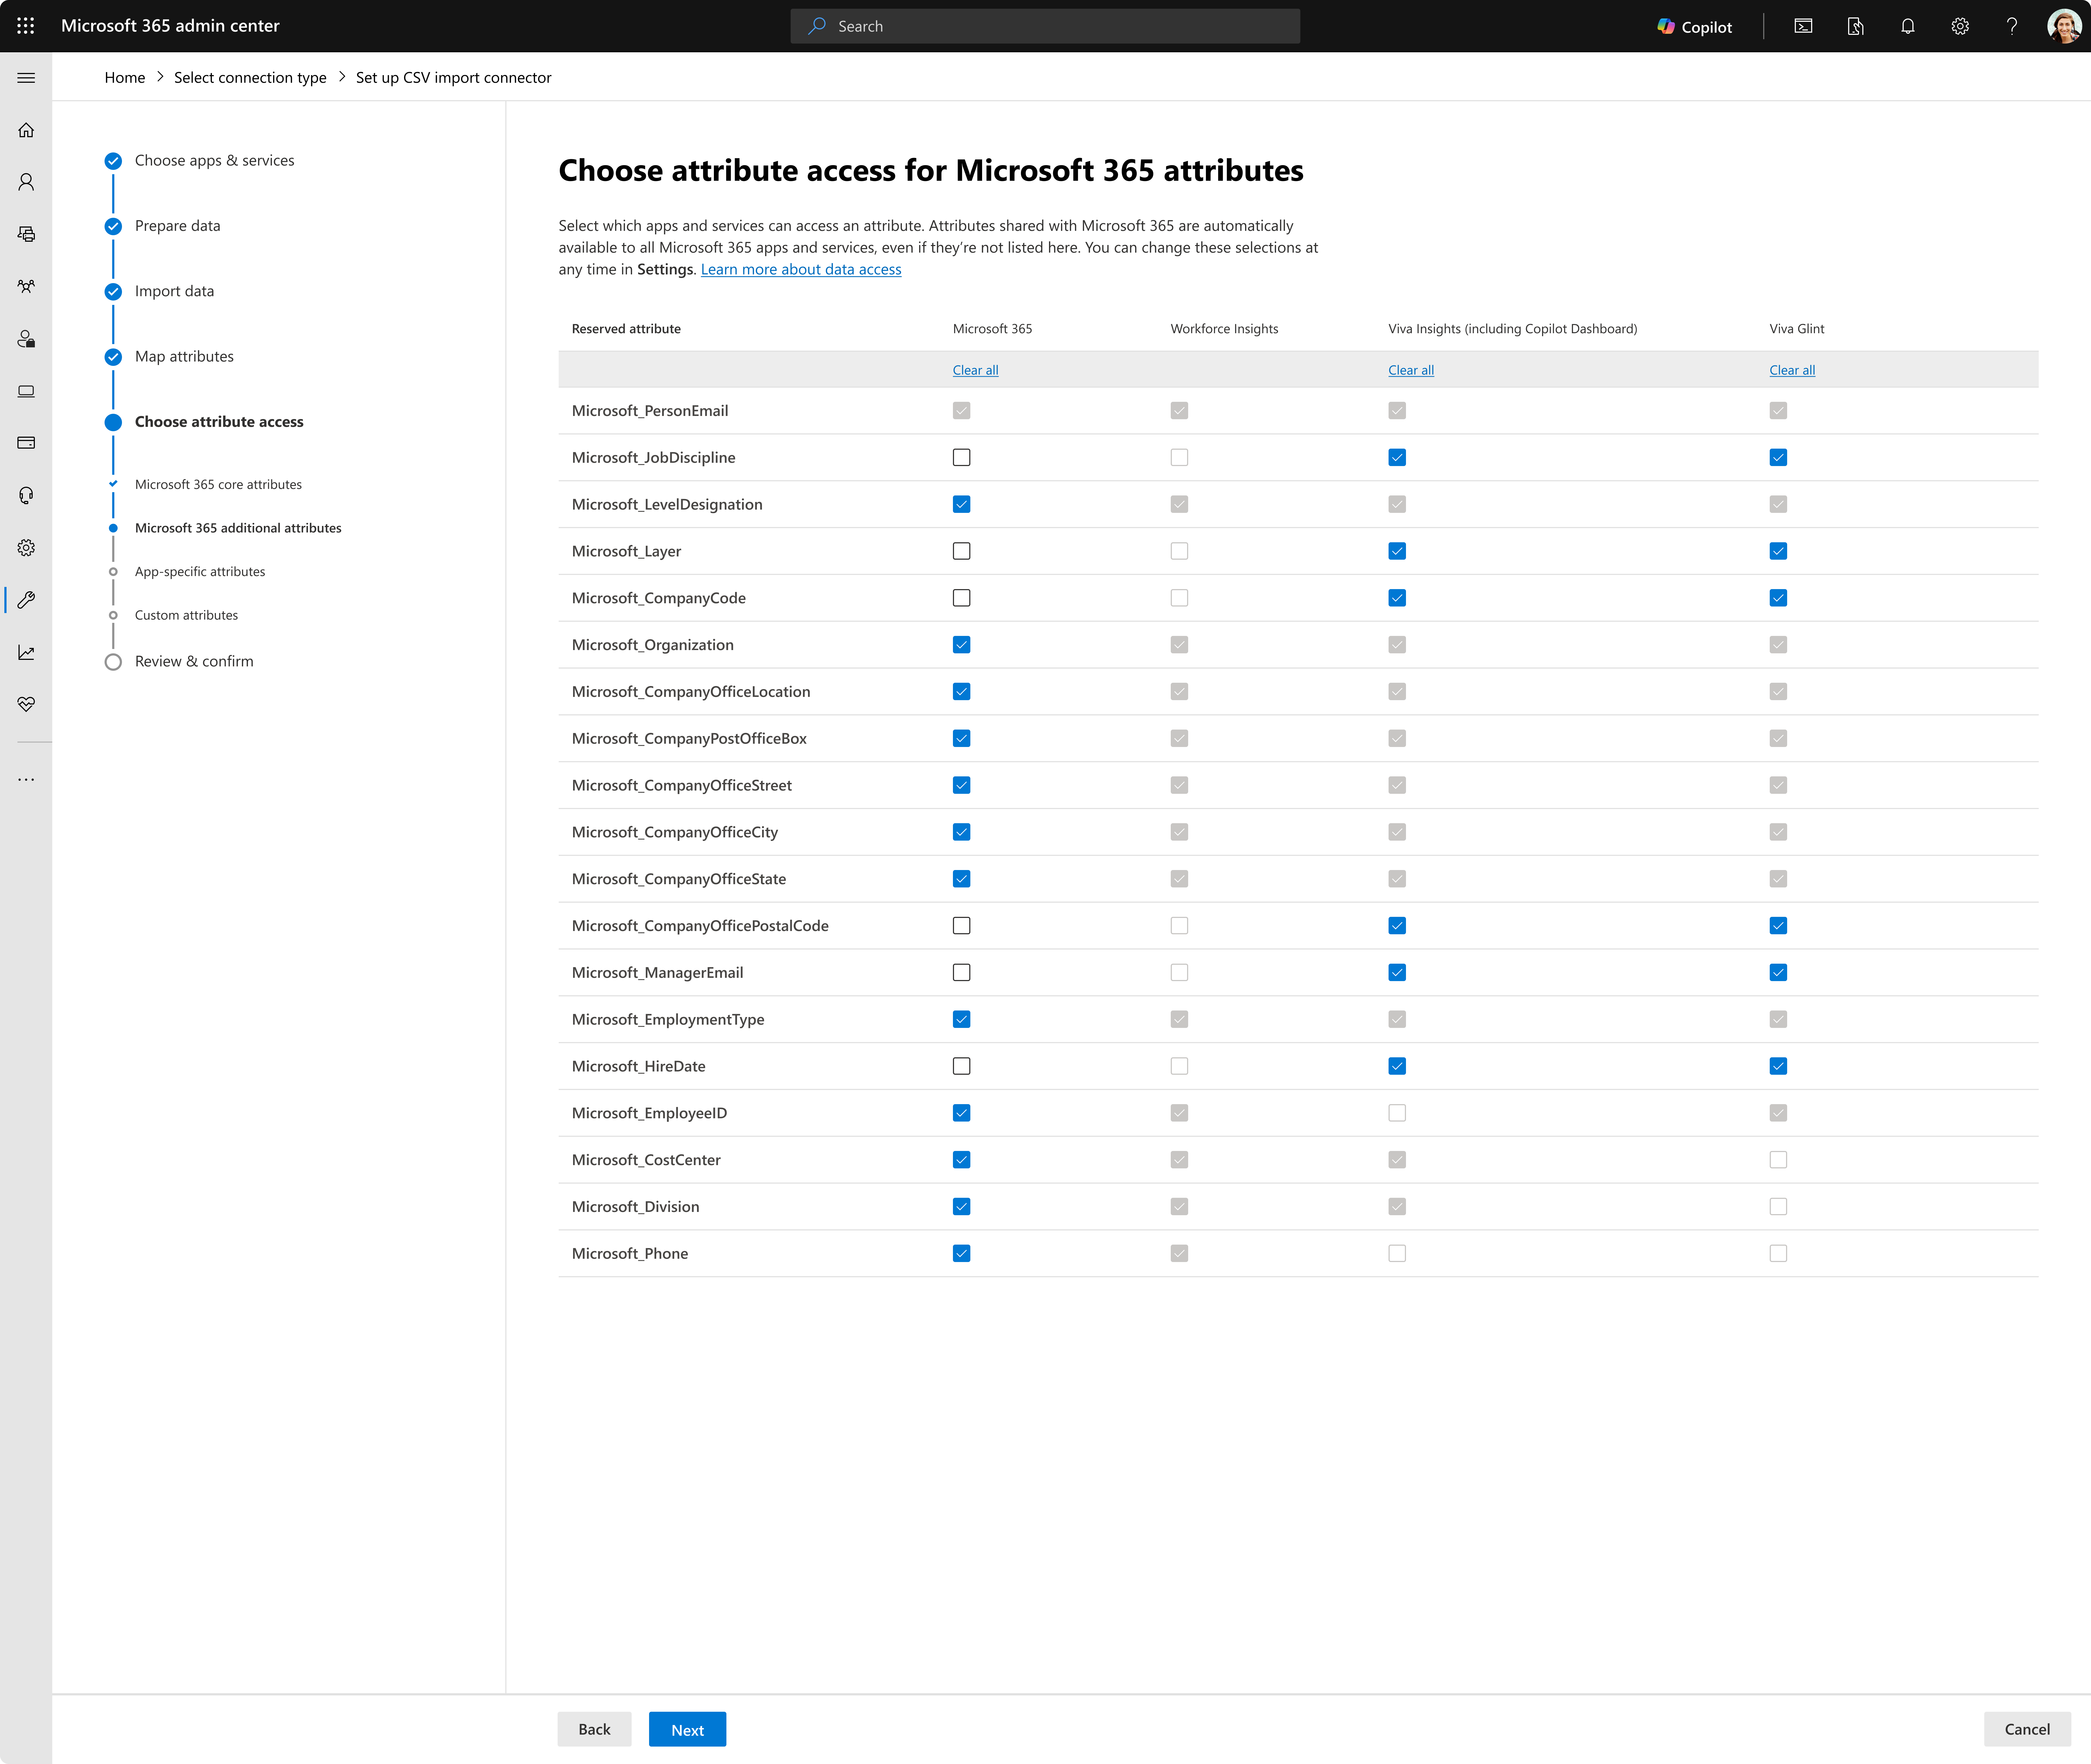Click the Microsoft 365 admin center title

pos(170,26)
